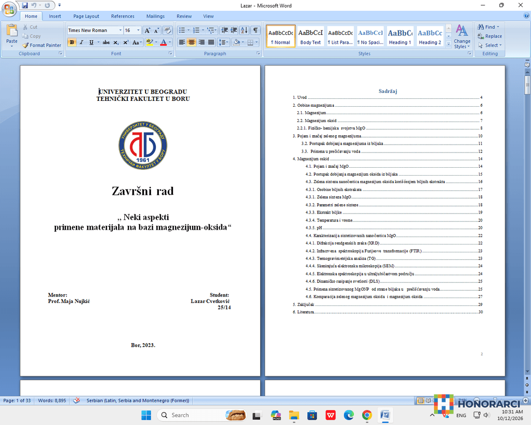Apply the Body Text style
Screen dimensions: 531x425
pyautogui.click(x=311, y=36)
